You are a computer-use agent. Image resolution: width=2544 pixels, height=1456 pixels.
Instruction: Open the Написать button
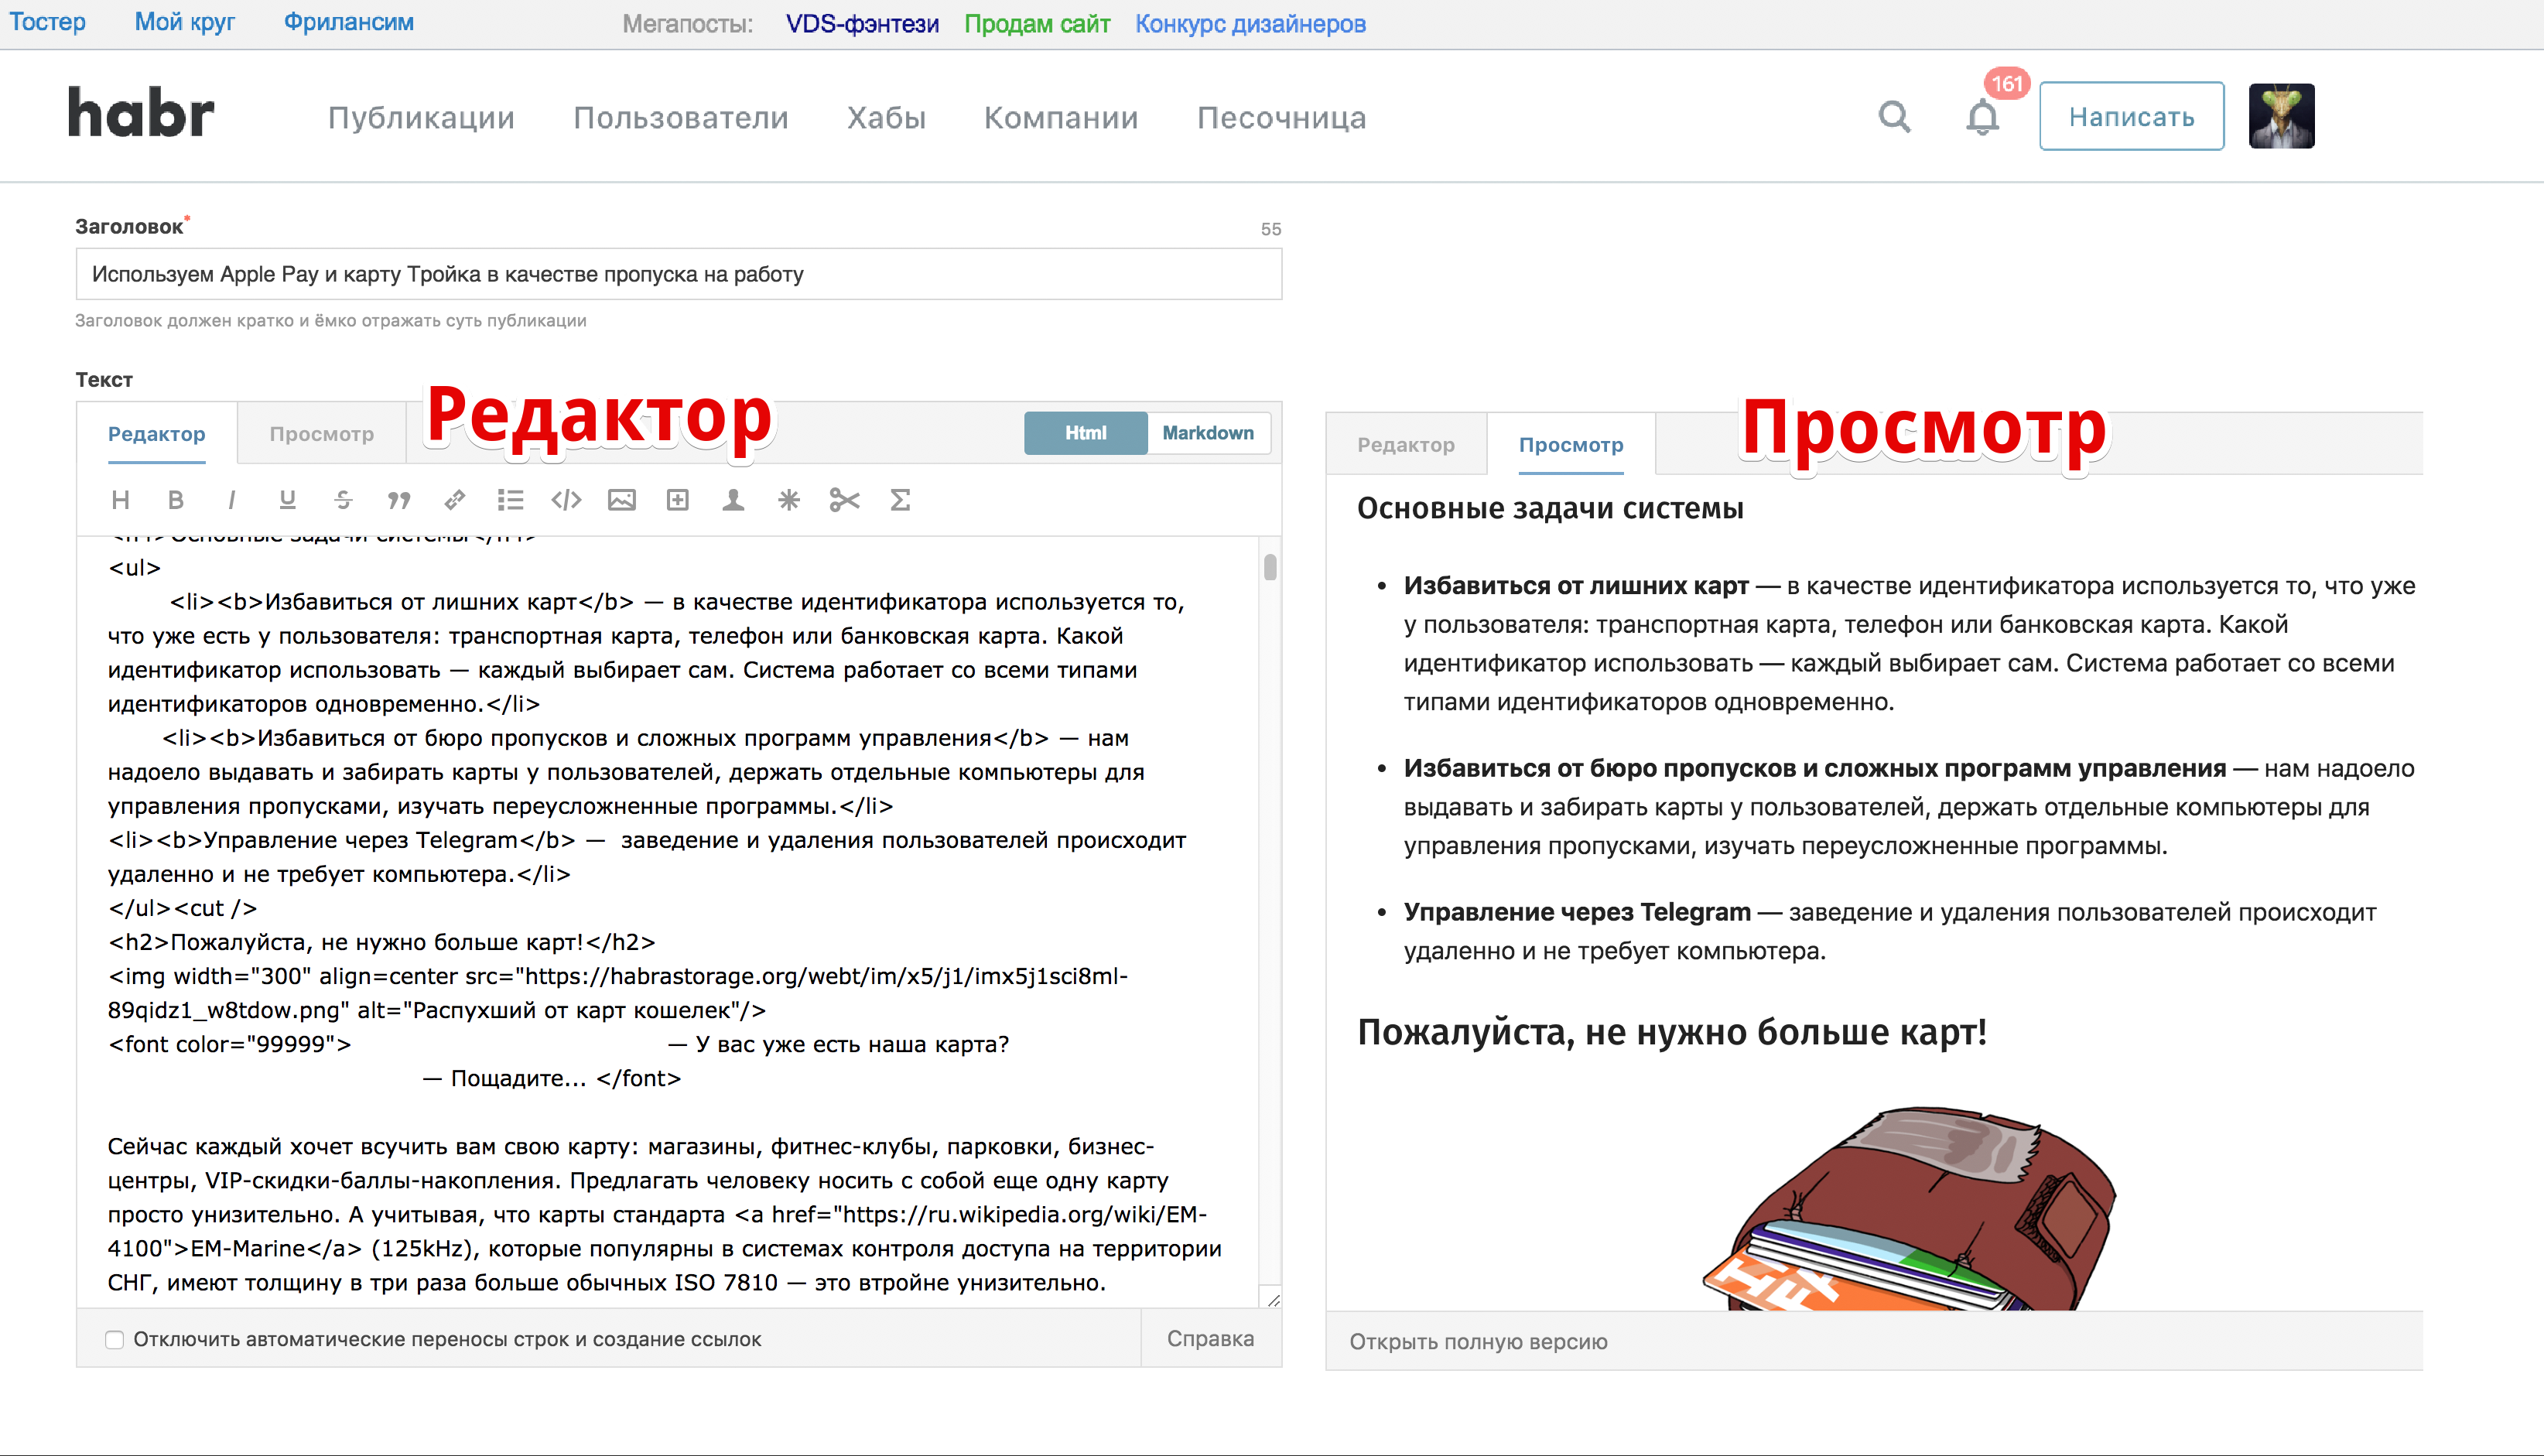(2131, 115)
